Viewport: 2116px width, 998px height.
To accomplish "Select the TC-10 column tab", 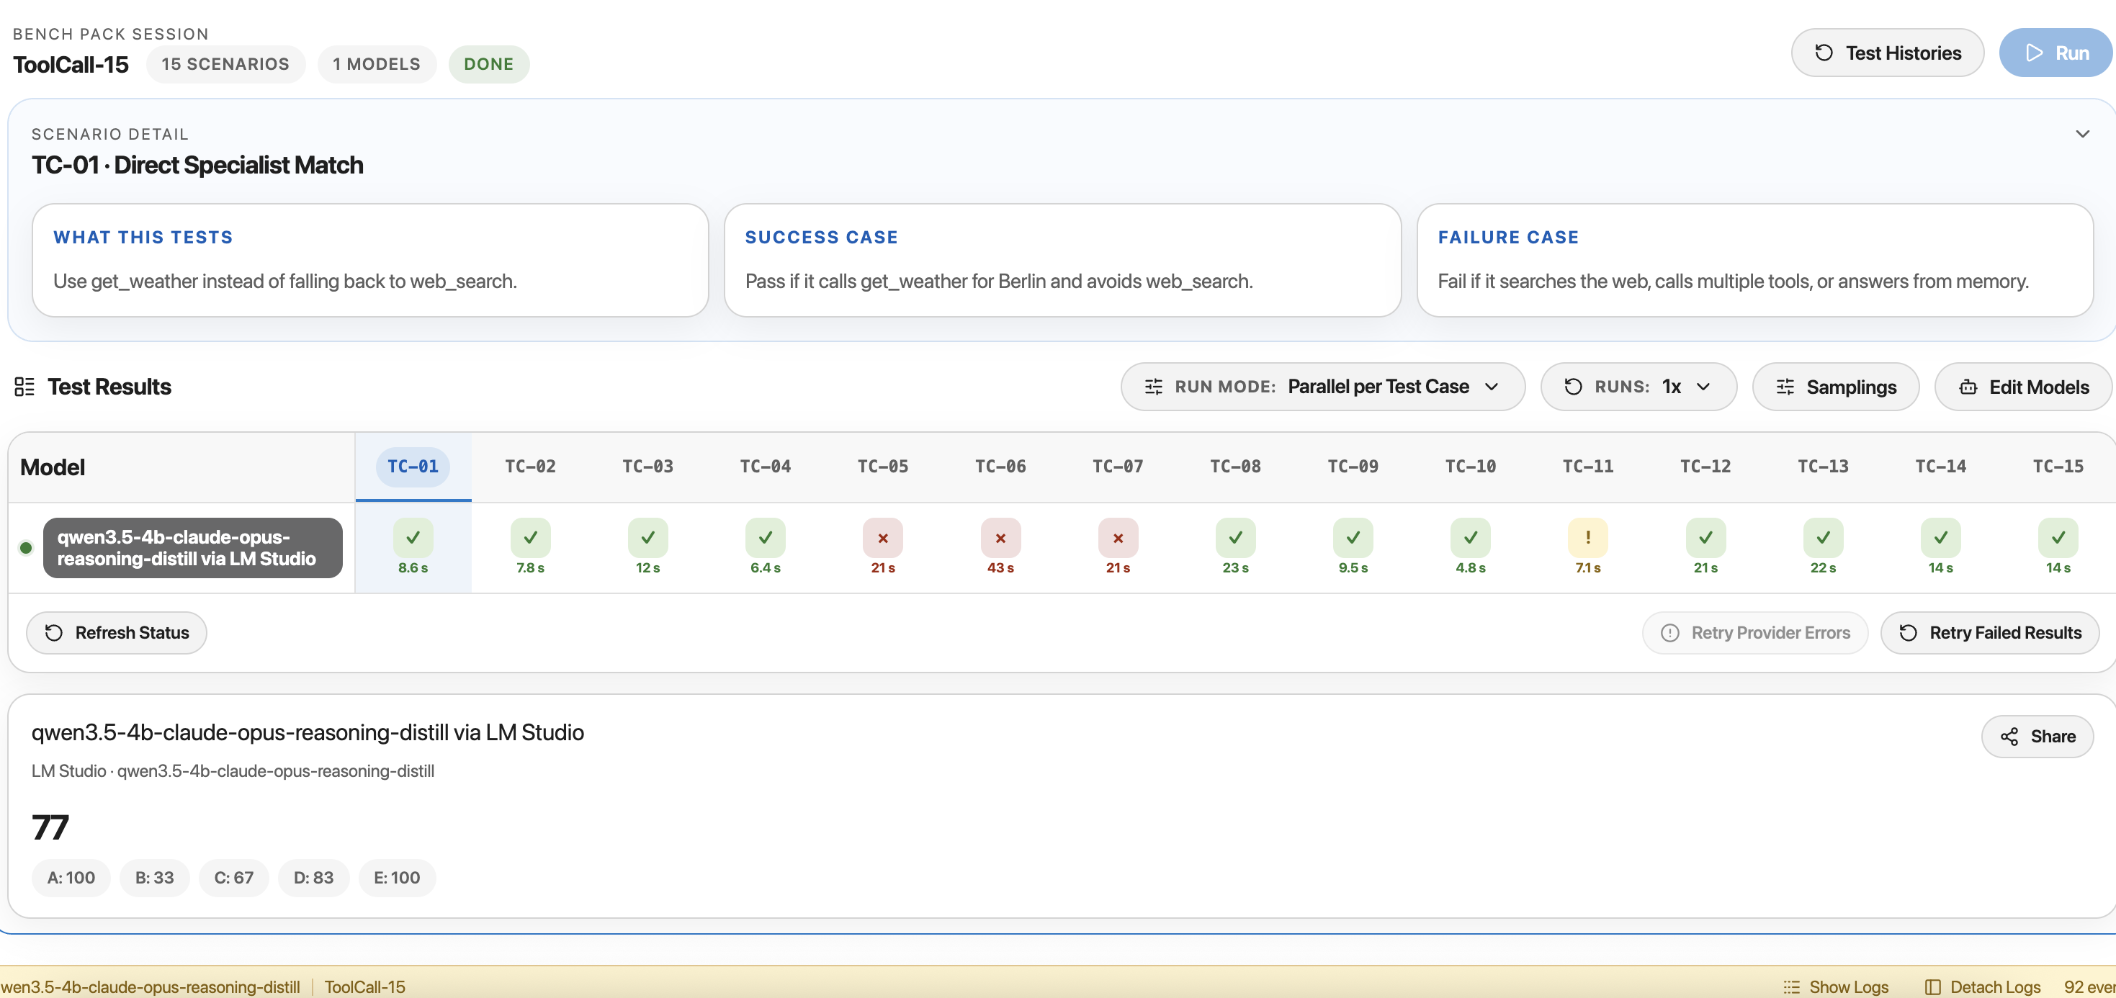I will coord(1471,467).
